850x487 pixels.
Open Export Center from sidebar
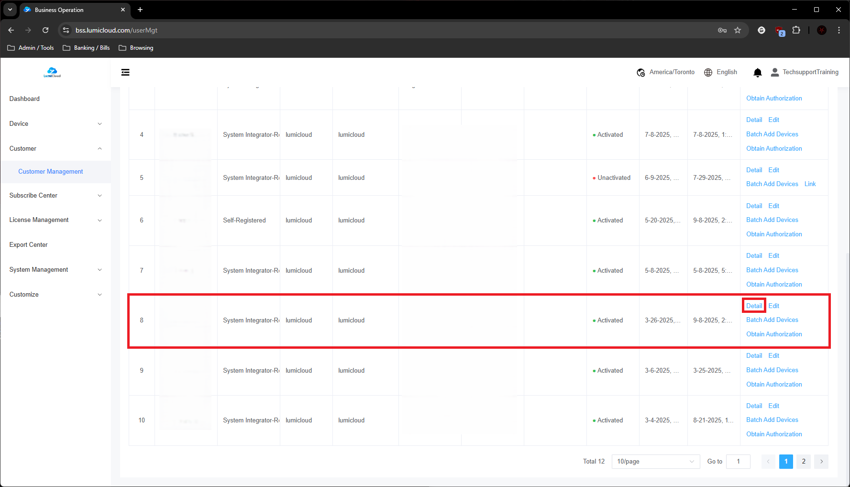click(29, 245)
